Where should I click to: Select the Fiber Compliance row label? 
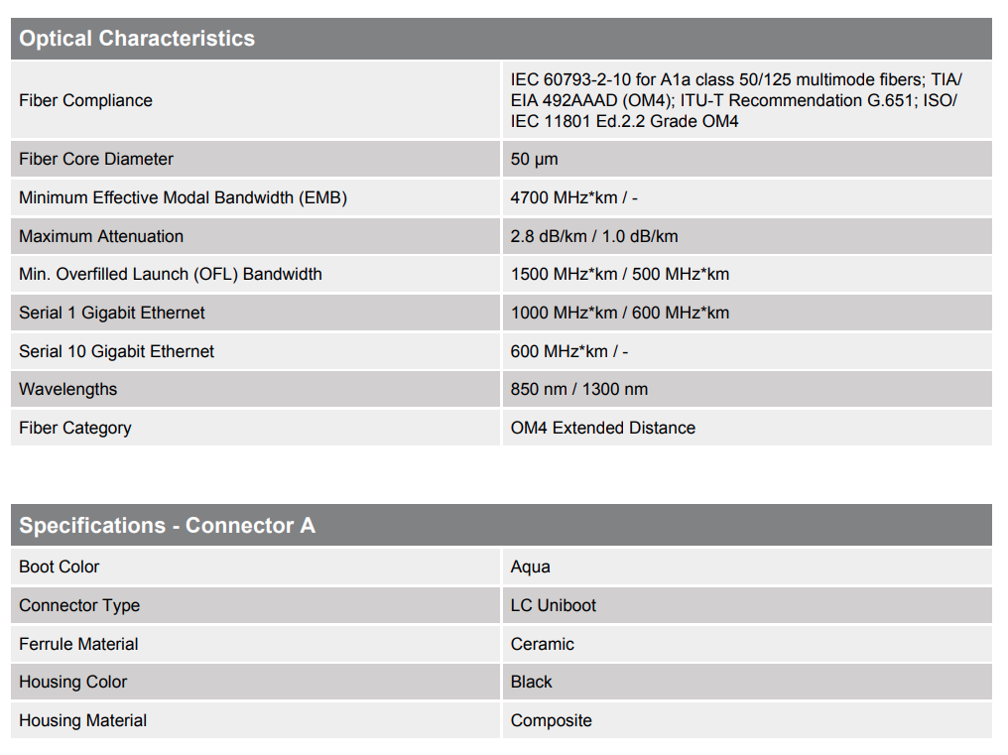click(x=85, y=100)
